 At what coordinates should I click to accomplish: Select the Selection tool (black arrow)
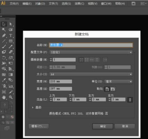pyautogui.click(x=4, y=24)
